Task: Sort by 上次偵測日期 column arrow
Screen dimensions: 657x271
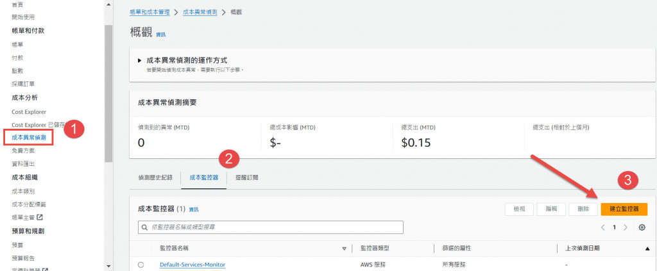Action: (x=647, y=249)
